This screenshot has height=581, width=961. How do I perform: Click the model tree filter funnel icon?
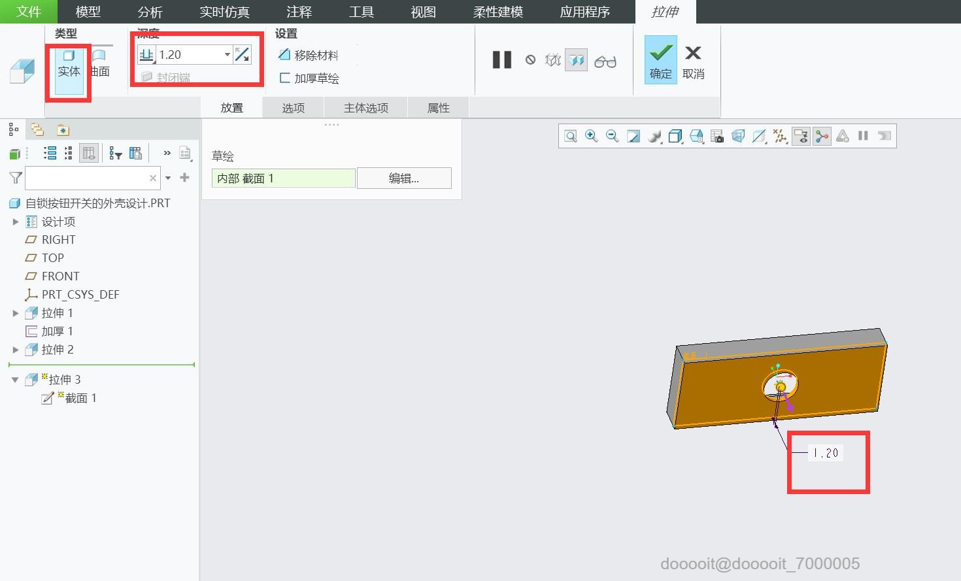[x=14, y=177]
